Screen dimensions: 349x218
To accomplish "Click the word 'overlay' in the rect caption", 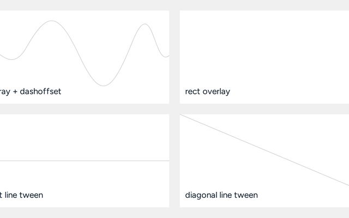I will 216,92.
